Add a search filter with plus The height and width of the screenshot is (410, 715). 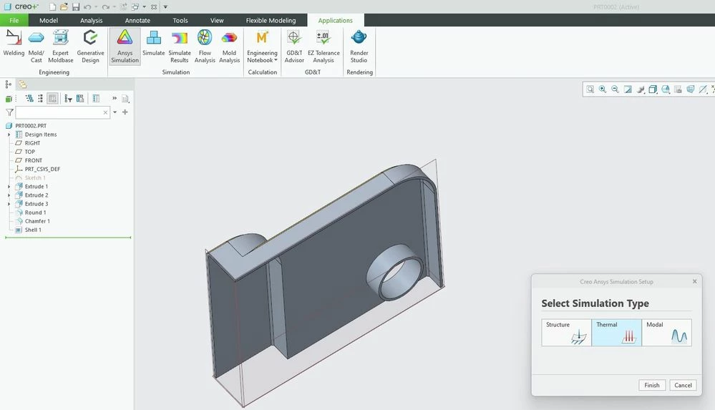tap(125, 112)
